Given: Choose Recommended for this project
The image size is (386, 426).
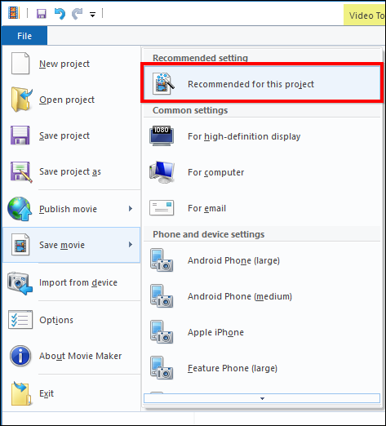Looking at the screenshot, I should (x=262, y=84).
